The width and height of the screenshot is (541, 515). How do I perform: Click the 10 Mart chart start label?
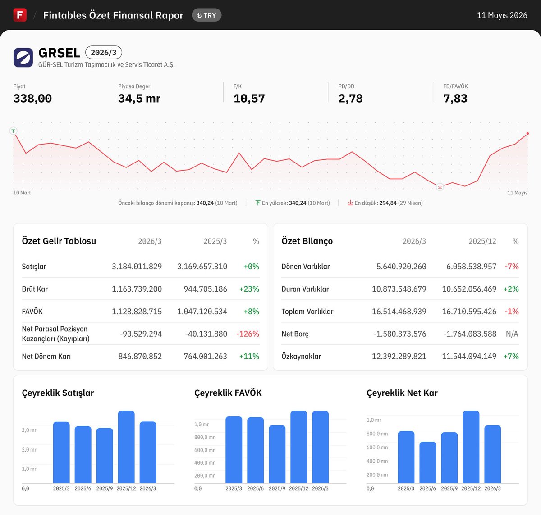(x=22, y=193)
